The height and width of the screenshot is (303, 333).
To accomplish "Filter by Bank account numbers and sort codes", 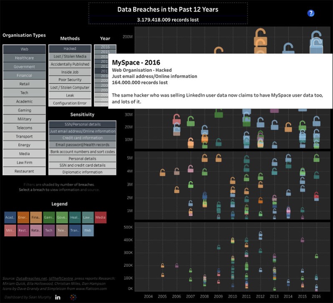I will pos(82,152).
